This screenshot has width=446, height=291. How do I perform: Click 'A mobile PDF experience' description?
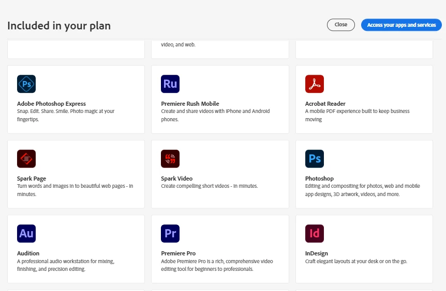point(357,115)
